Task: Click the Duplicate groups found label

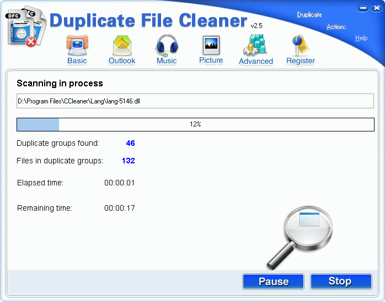Action: (x=58, y=143)
